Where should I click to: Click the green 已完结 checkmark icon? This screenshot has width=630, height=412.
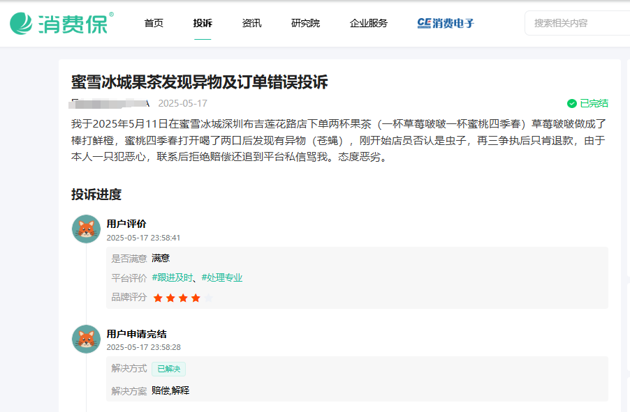tap(572, 103)
